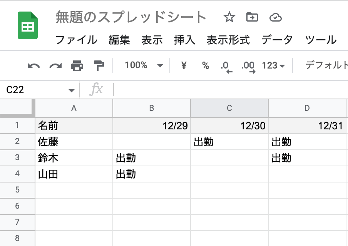Check the cloud save status icon
The image size is (348, 246).
click(x=274, y=17)
